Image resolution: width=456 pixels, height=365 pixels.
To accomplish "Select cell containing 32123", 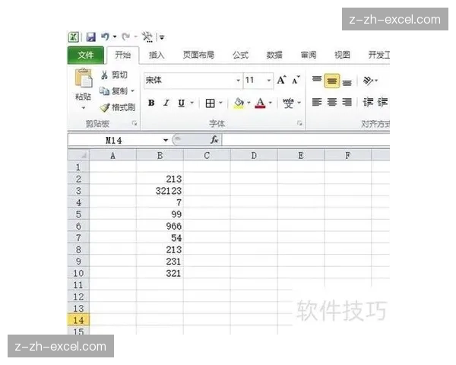I will (160, 191).
